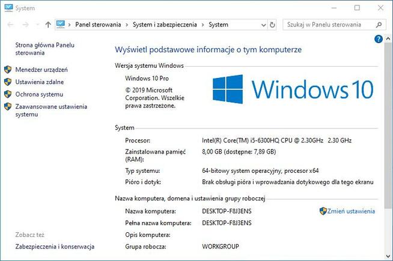The width and height of the screenshot is (393, 261).
Task: Click the vertical scrollbar thumb
Action: pos(388,125)
